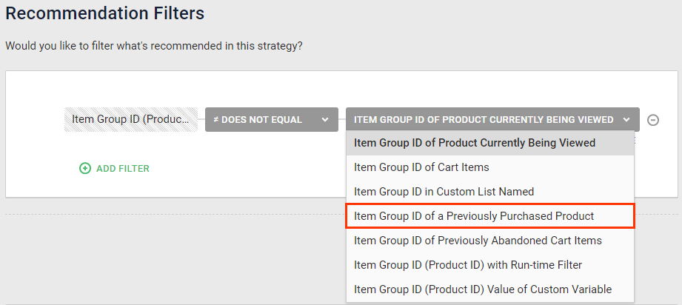Screen dimensions: 682x305
Task: Choose Item Group ID Value of Custom Variable
Action: (x=483, y=289)
